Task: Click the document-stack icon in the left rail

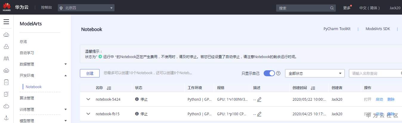Action: pos(6,94)
